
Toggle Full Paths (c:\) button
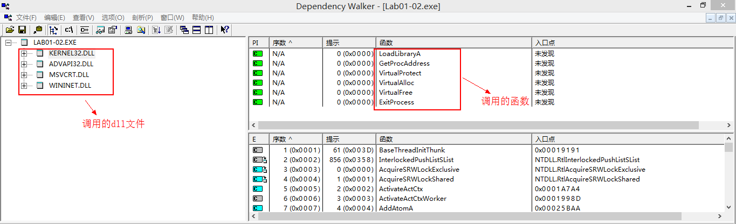[x=69, y=30]
